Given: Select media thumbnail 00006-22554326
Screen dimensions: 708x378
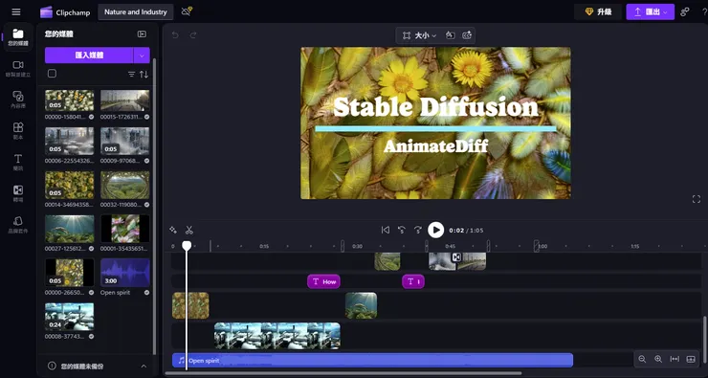Looking at the screenshot, I should pos(70,141).
